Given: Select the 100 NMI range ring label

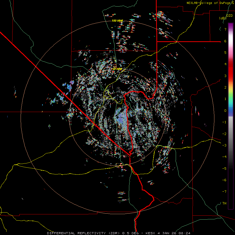Looking at the screenshot, I should click(x=117, y=21).
